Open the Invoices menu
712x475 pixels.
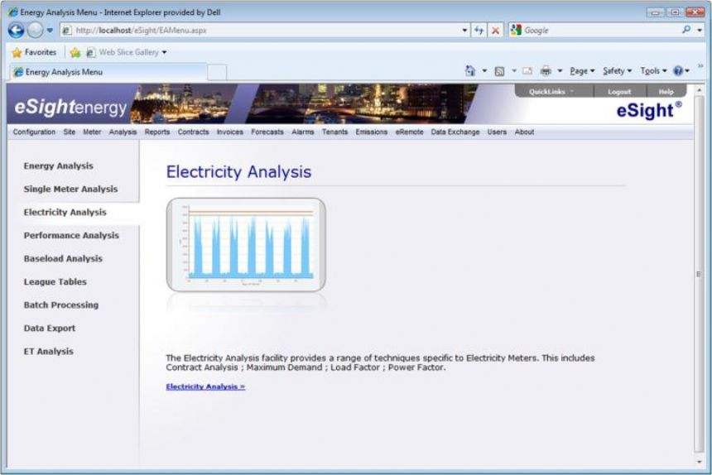point(230,132)
